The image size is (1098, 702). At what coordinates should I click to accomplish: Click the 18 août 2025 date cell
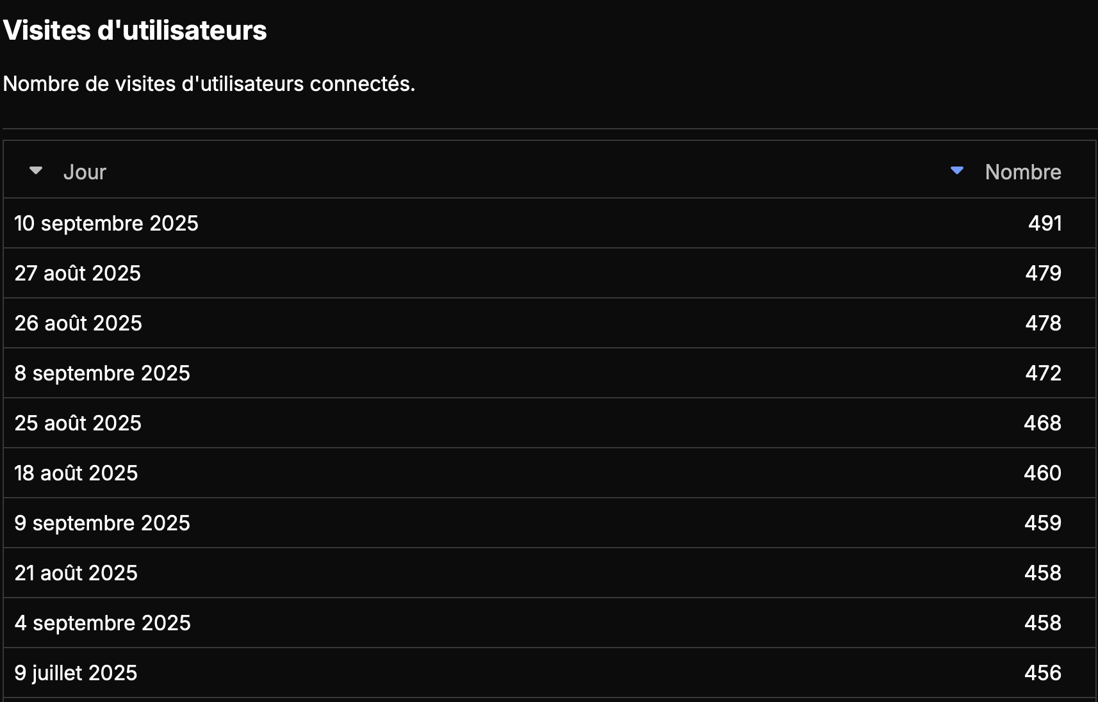pyautogui.click(x=76, y=473)
